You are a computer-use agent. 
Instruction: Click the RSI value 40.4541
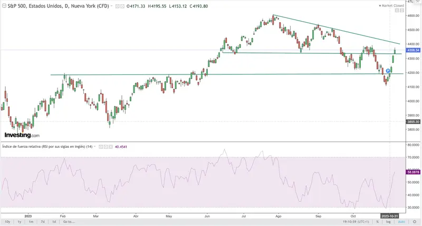coord(121,147)
